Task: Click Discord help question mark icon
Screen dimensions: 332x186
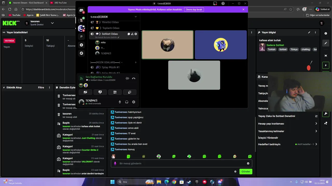Action: [x=223, y=3]
